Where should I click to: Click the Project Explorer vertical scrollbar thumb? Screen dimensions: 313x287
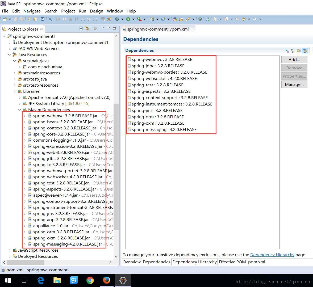[x=116, y=167]
